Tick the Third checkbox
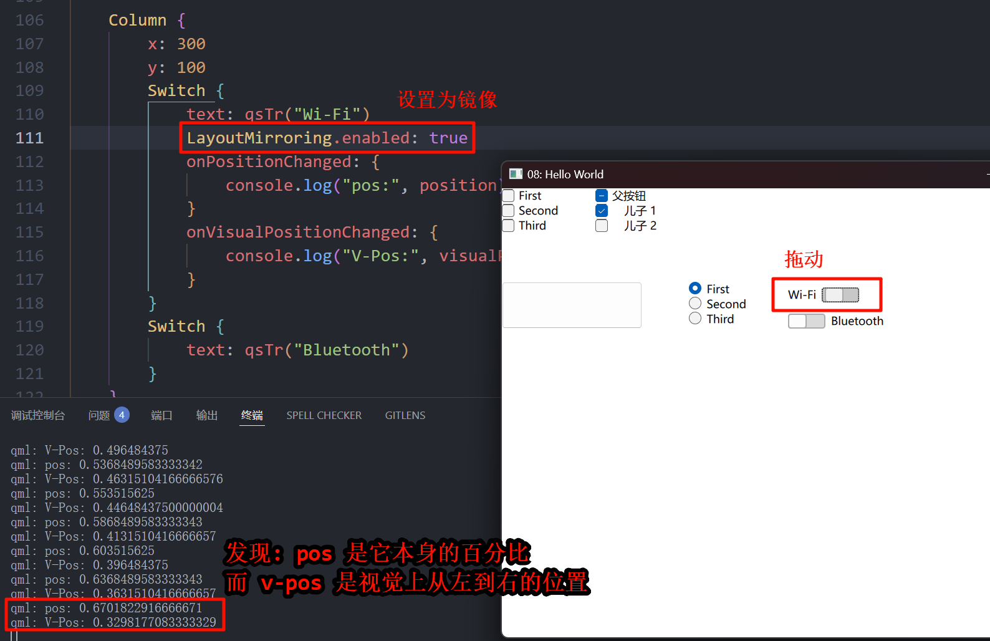The width and height of the screenshot is (990, 641). pyautogui.click(x=509, y=226)
